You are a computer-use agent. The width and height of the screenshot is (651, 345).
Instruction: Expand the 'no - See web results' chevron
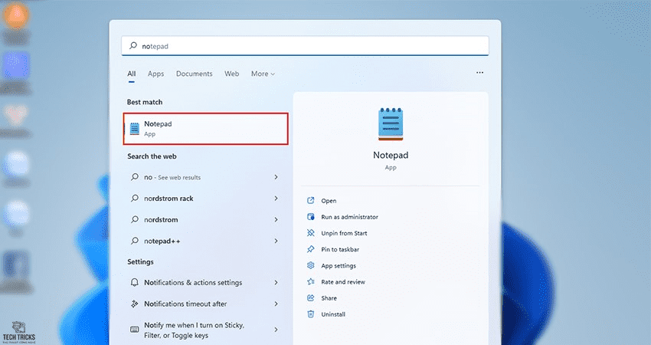tap(276, 177)
